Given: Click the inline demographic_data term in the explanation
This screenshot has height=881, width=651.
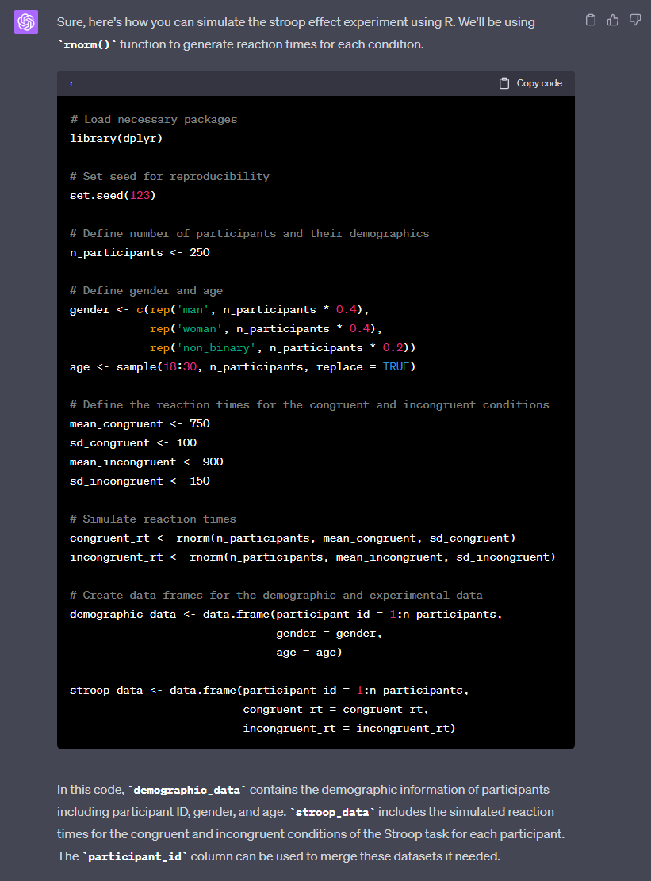Looking at the screenshot, I should pyautogui.click(x=189, y=791).
